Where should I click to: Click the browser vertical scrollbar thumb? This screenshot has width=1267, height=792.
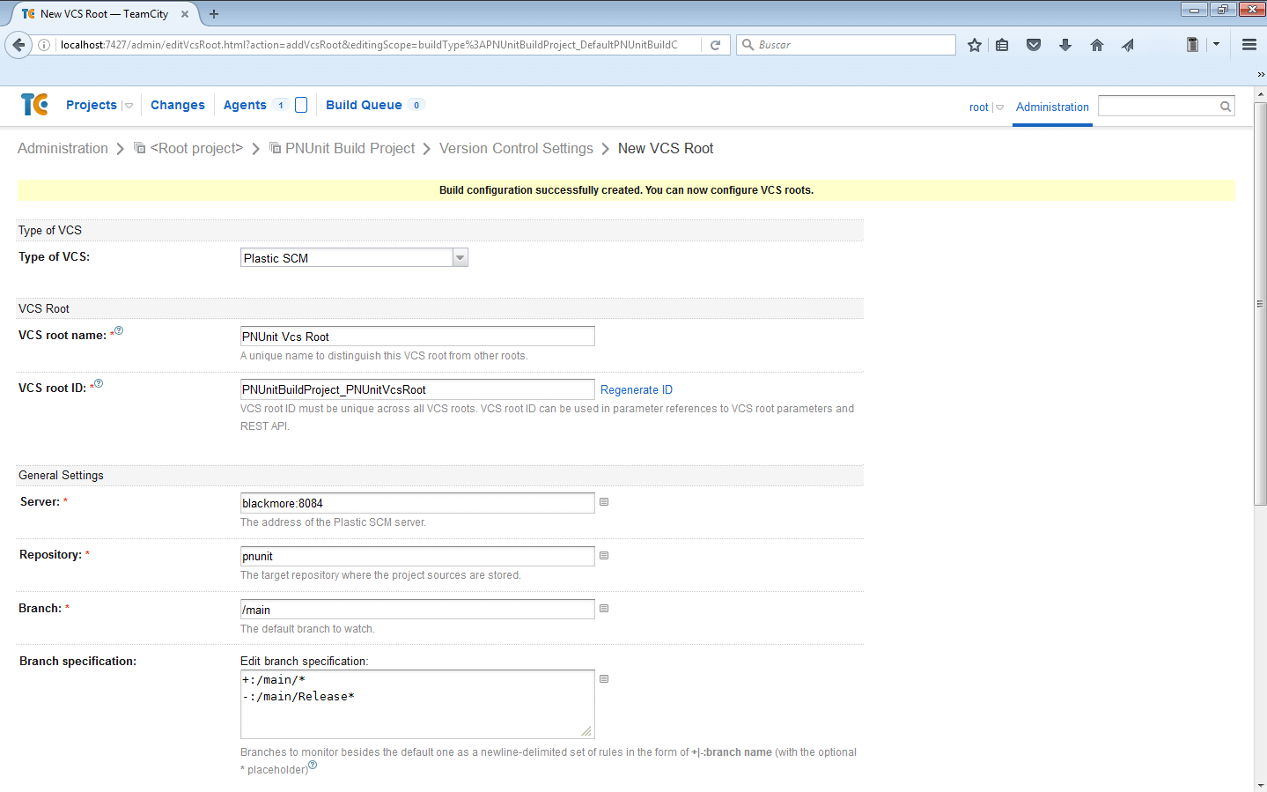click(1260, 303)
